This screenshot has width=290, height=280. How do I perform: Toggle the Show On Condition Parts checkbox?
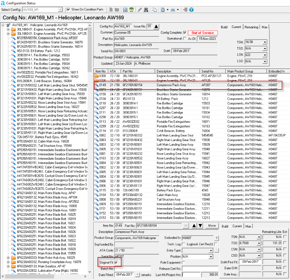[68, 10]
